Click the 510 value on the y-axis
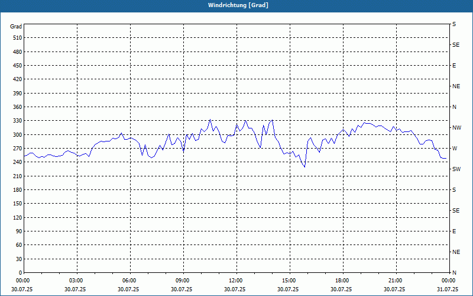 [x=18, y=38]
